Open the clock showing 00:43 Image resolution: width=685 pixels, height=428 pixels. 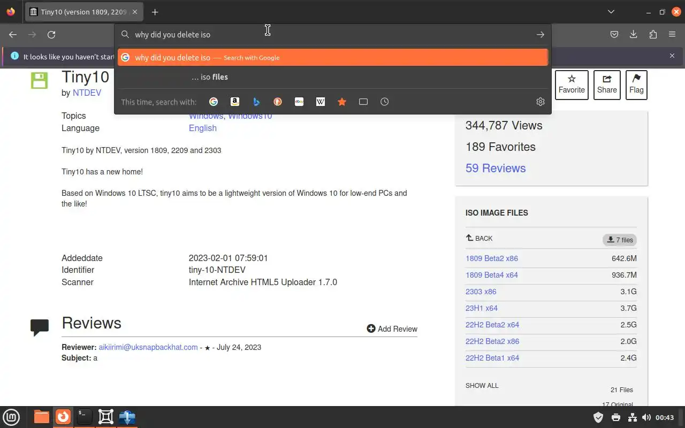click(x=665, y=417)
